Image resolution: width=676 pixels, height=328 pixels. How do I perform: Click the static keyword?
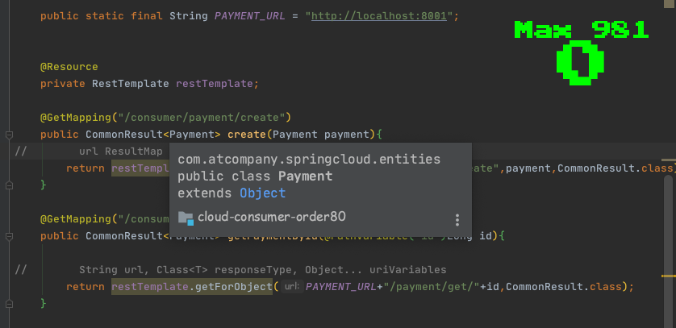(105, 16)
